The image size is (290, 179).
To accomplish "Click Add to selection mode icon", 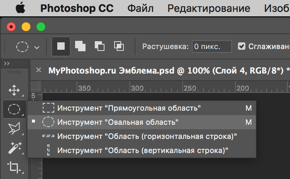I will (x=80, y=46).
